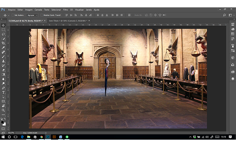Open the Selecionar menu

pos(56,10)
